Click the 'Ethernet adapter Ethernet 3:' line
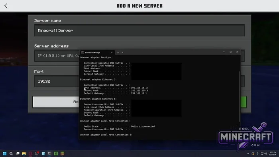The image size is (279, 157). point(98,79)
